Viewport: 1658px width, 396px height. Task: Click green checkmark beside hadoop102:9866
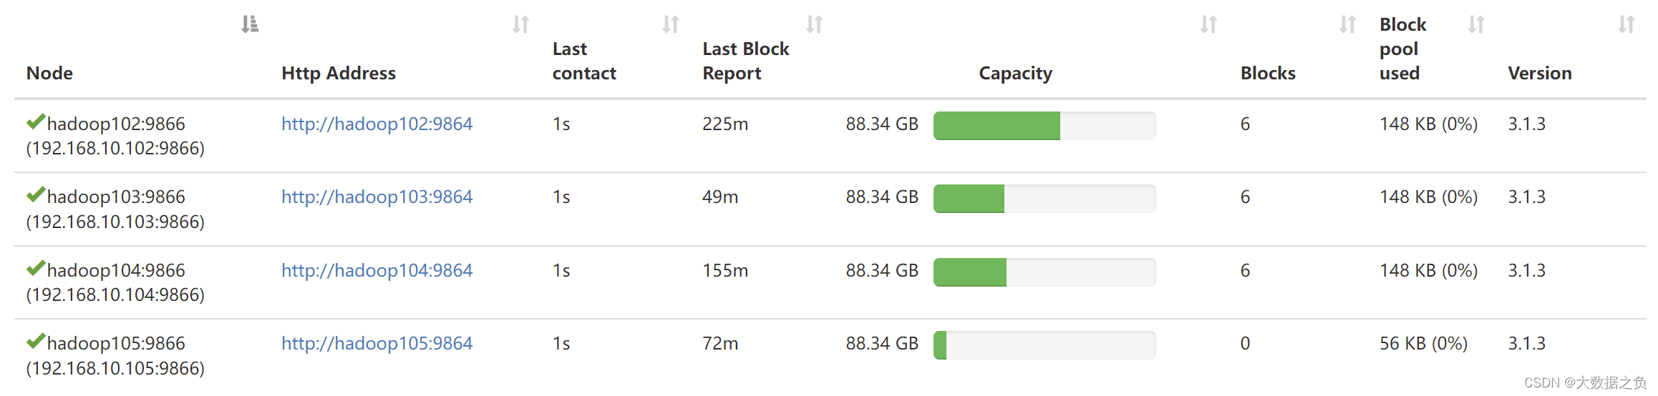(x=36, y=122)
